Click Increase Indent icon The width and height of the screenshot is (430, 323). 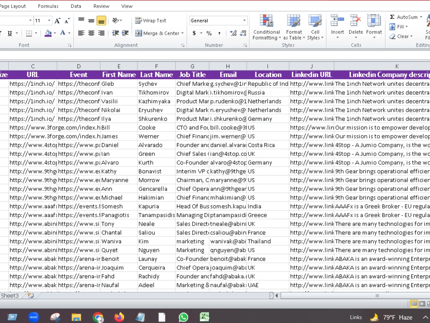(x=125, y=33)
